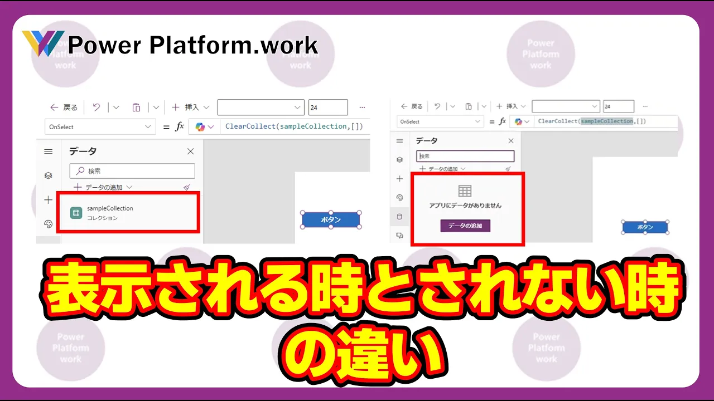Open the theme palette icon in left screenshot
Image resolution: width=714 pixels, height=401 pixels.
point(49,224)
